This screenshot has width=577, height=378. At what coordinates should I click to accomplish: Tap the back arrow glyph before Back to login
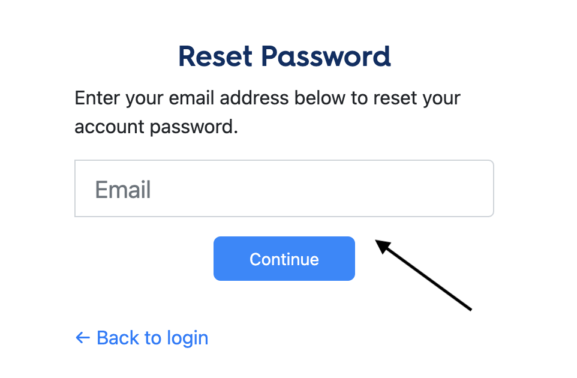[x=83, y=338]
